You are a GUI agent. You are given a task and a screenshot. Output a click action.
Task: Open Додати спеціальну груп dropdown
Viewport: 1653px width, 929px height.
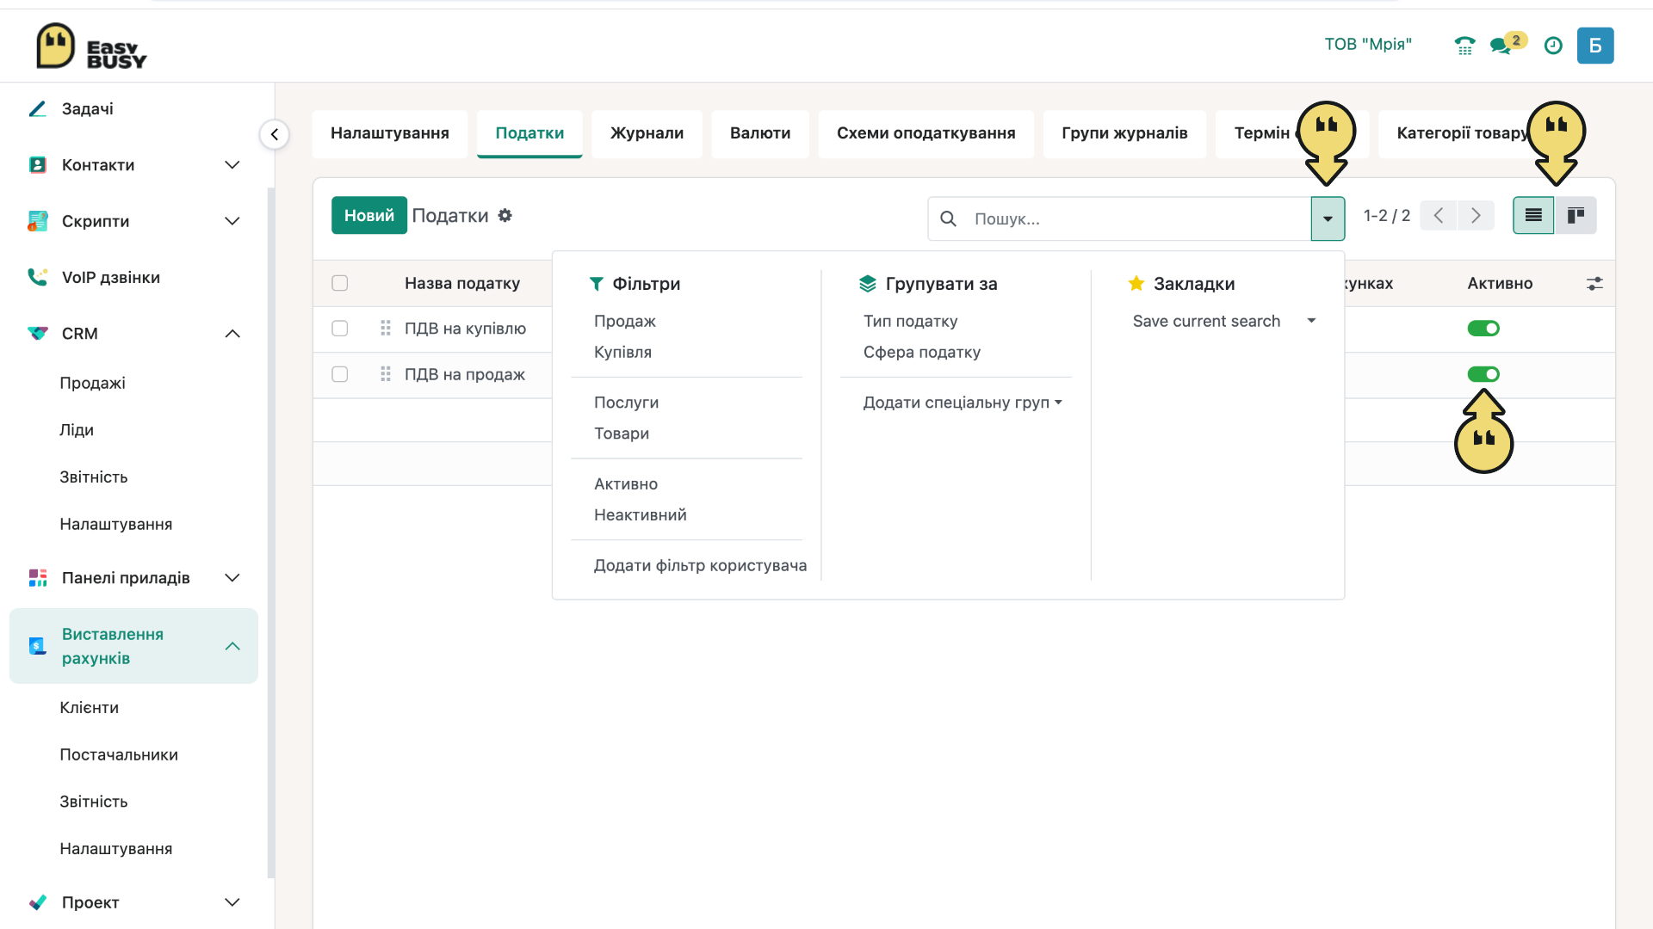click(x=963, y=403)
